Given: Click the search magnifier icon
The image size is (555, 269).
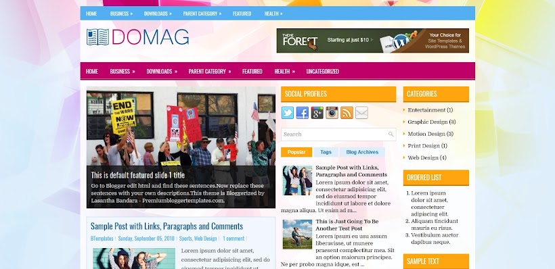Looking at the screenshot, I should (x=391, y=134).
